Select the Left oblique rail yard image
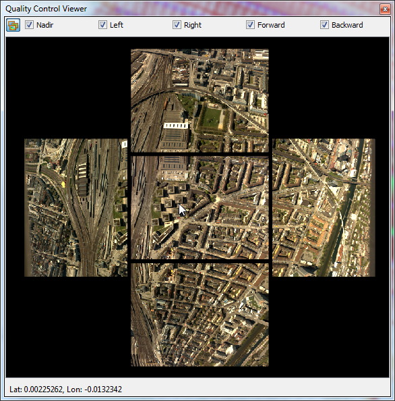This screenshot has height=401, width=395. pos(76,208)
